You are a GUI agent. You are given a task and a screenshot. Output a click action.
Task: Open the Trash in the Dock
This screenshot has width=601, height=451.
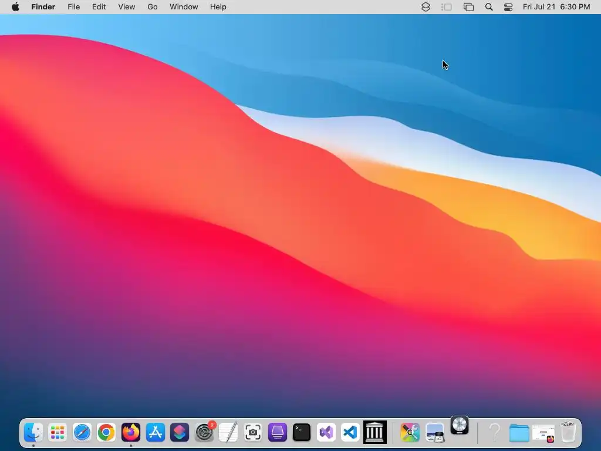568,432
